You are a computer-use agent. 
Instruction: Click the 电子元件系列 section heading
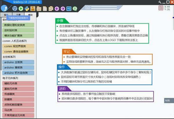coord(10,78)
